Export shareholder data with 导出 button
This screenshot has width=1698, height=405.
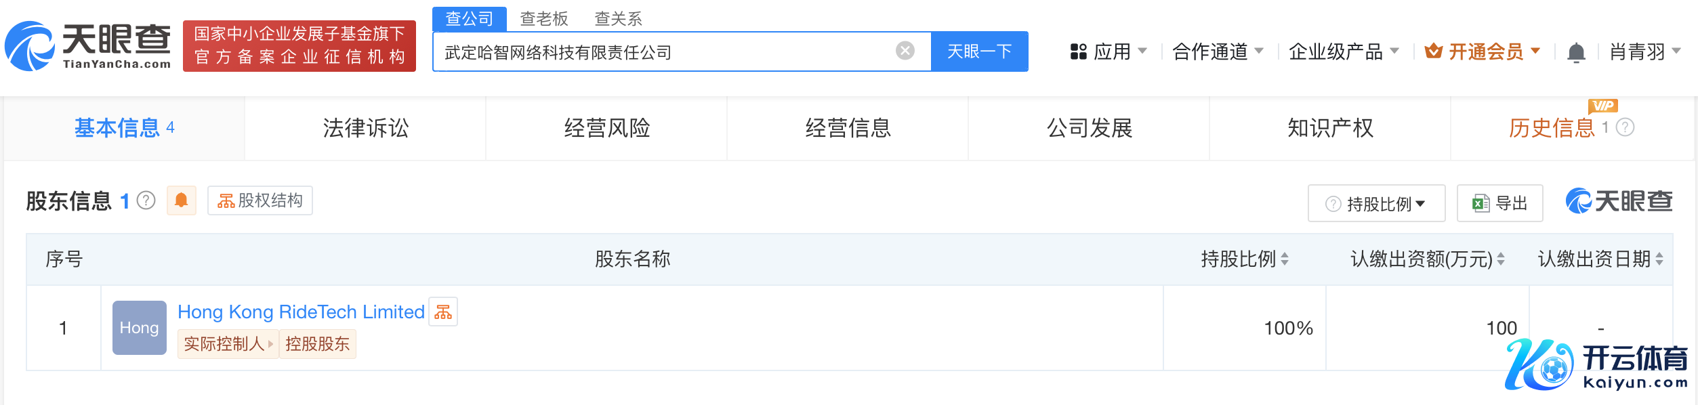[x=1499, y=203]
